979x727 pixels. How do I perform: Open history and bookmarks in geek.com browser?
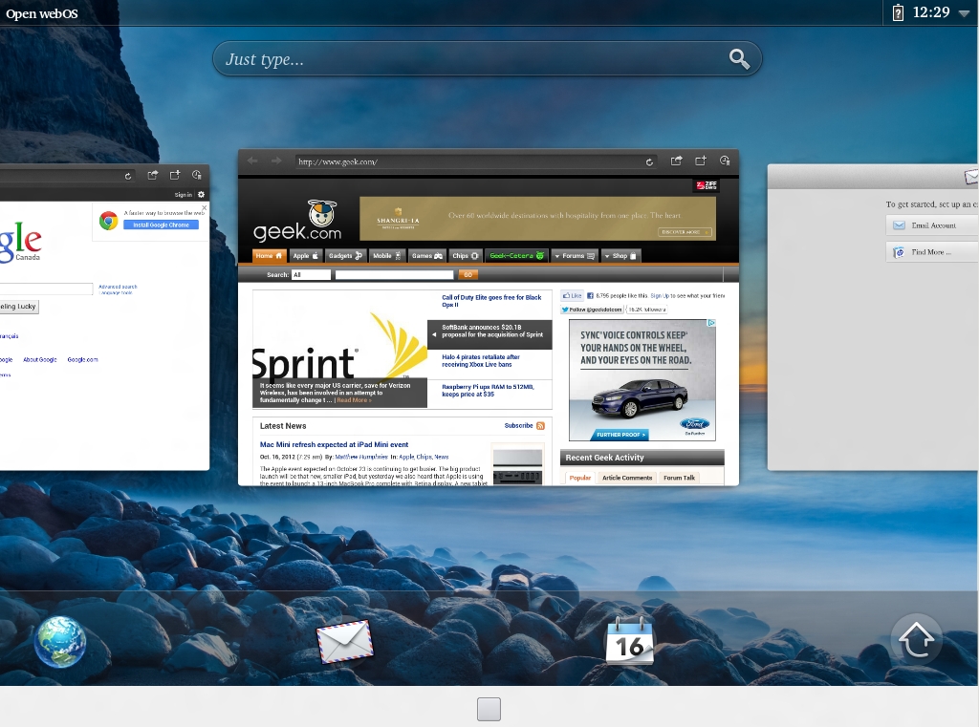pos(725,161)
